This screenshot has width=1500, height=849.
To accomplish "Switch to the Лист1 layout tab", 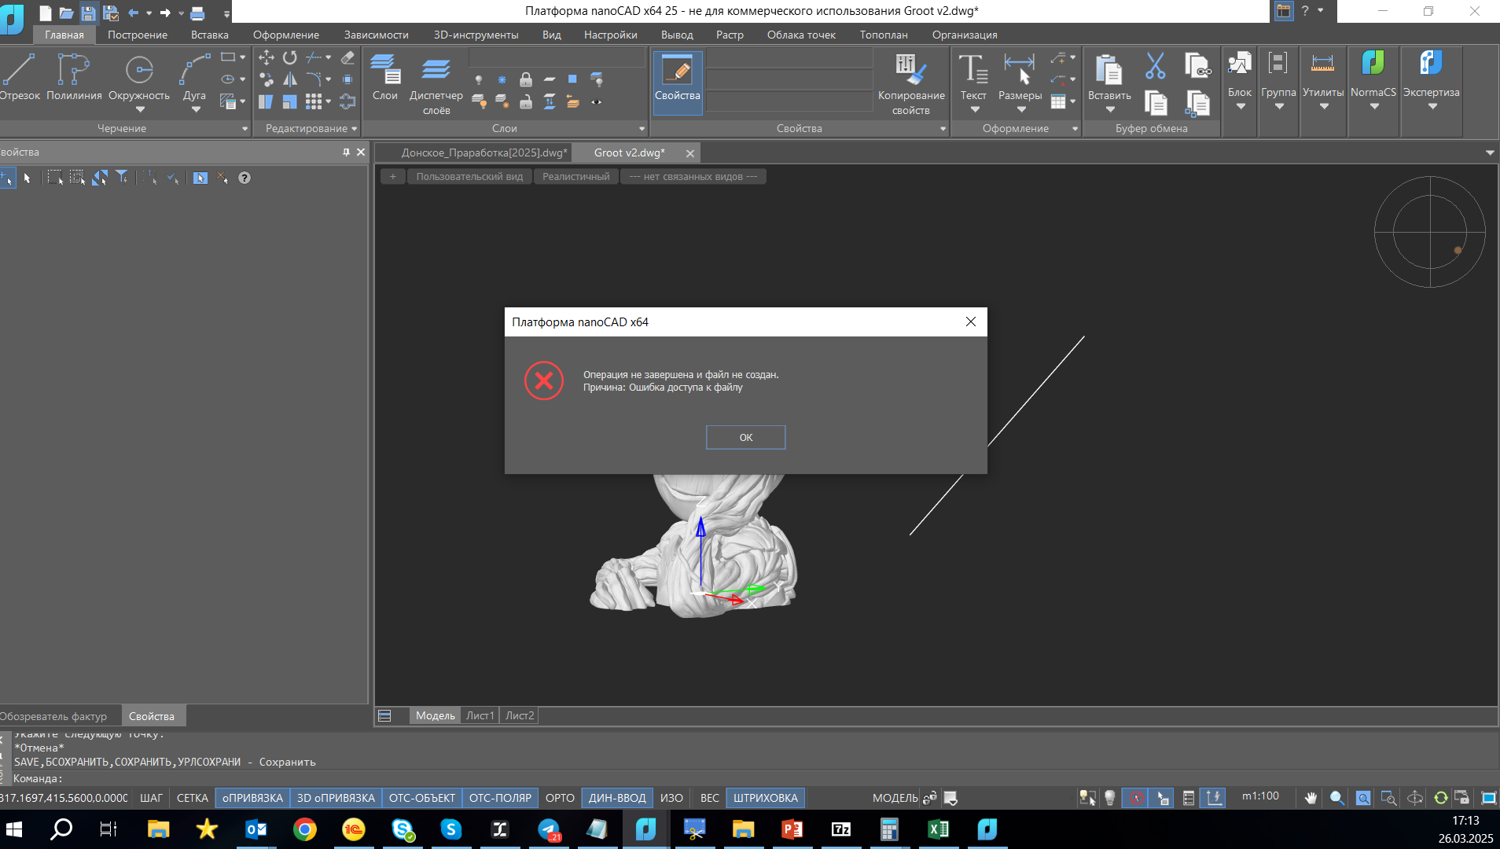I will pyautogui.click(x=480, y=715).
